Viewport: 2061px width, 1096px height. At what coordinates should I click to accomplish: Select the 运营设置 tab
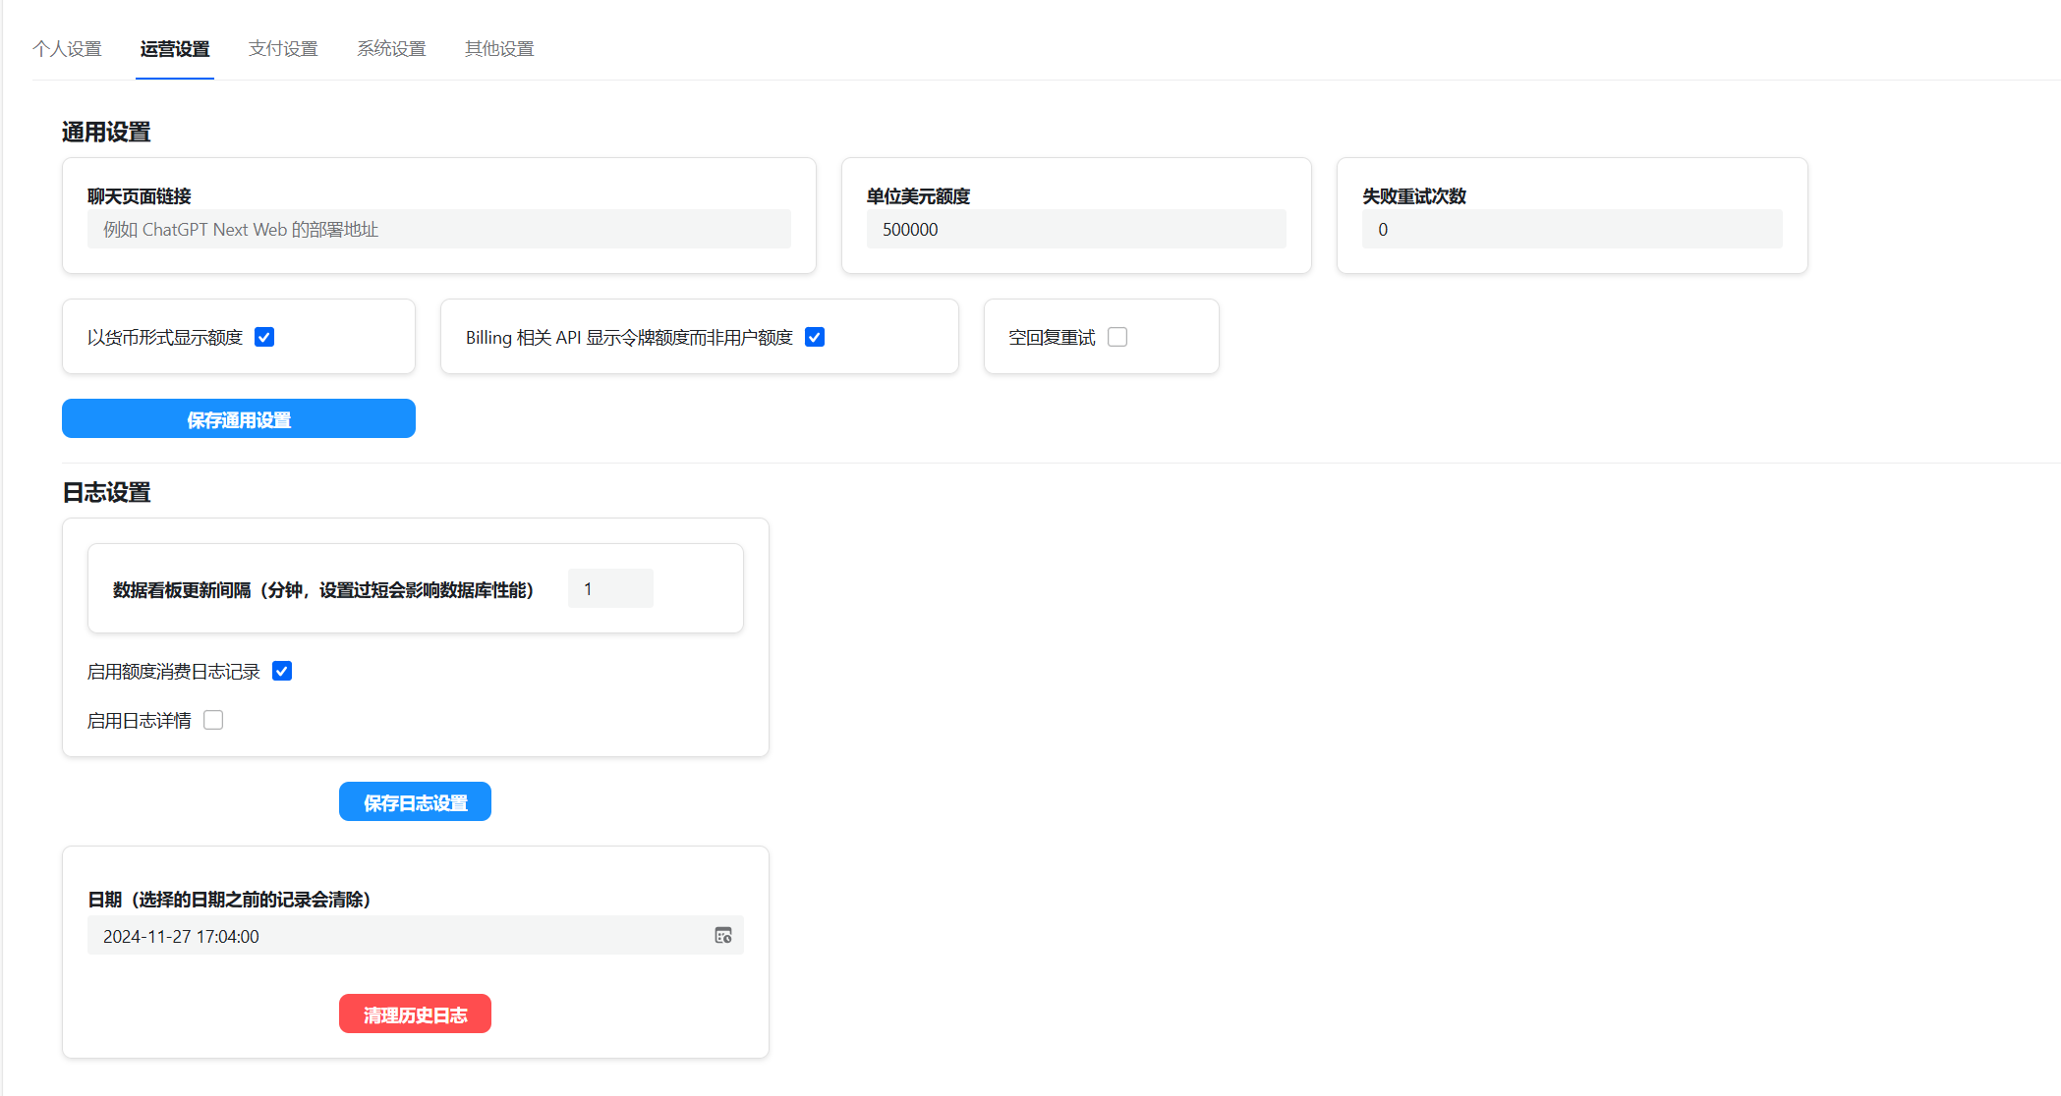pyautogui.click(x=175, y=49)
